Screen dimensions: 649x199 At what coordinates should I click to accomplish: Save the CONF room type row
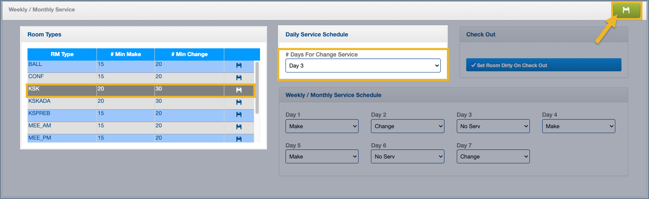[x=239, y=78]
